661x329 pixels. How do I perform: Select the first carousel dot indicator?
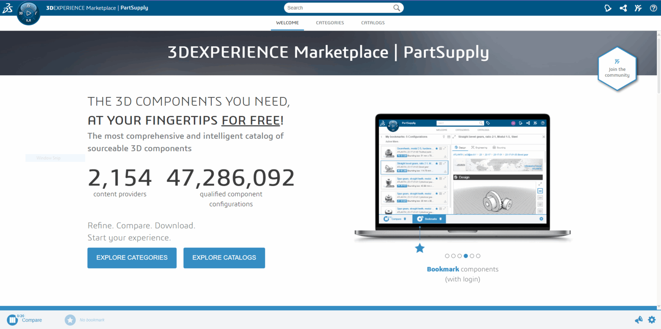(447, 256)
